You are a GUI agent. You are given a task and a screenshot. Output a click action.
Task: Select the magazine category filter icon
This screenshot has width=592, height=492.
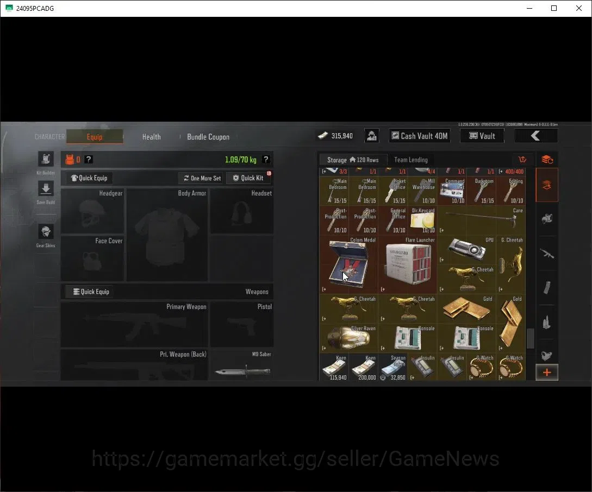click(x=547, y=288)
